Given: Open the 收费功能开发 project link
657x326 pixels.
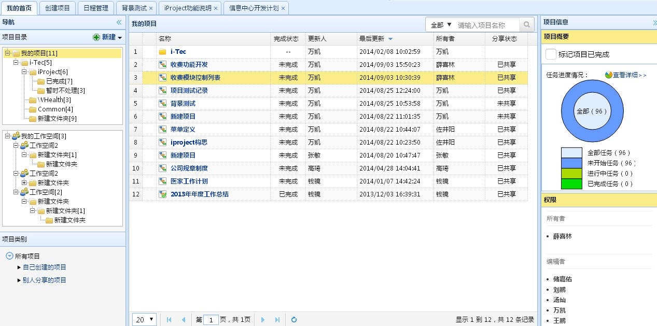Looking at the screenshot, I should pyautogui.click(x=189, y=65).
